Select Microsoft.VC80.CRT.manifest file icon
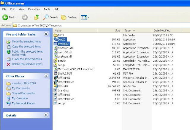Viewport: 190px width, 130px height. (x=56, y=69)
